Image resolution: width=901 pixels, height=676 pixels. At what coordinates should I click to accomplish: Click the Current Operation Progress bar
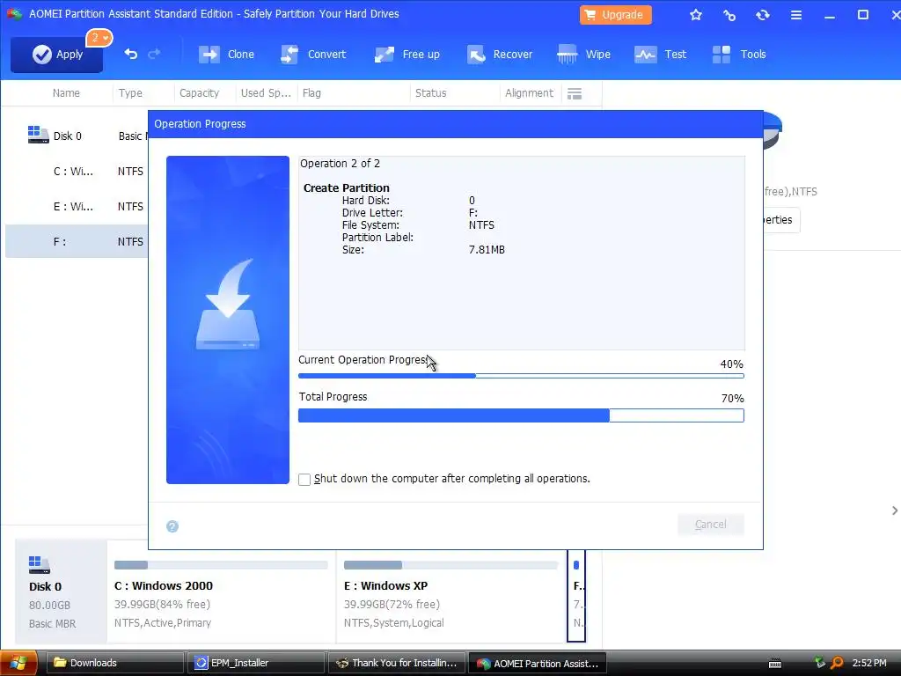[521, 376]
